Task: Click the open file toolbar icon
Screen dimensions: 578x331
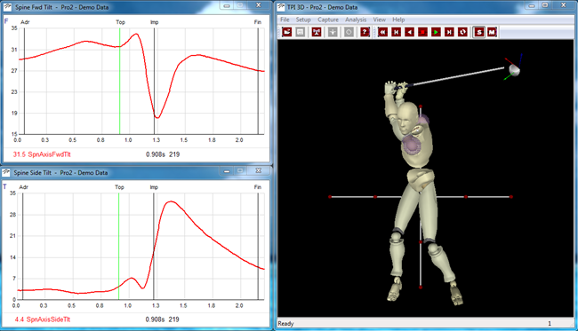Action: point(287,32)
